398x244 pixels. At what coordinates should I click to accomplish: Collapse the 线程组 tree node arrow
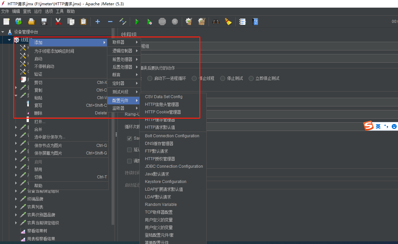click(9, 40)
